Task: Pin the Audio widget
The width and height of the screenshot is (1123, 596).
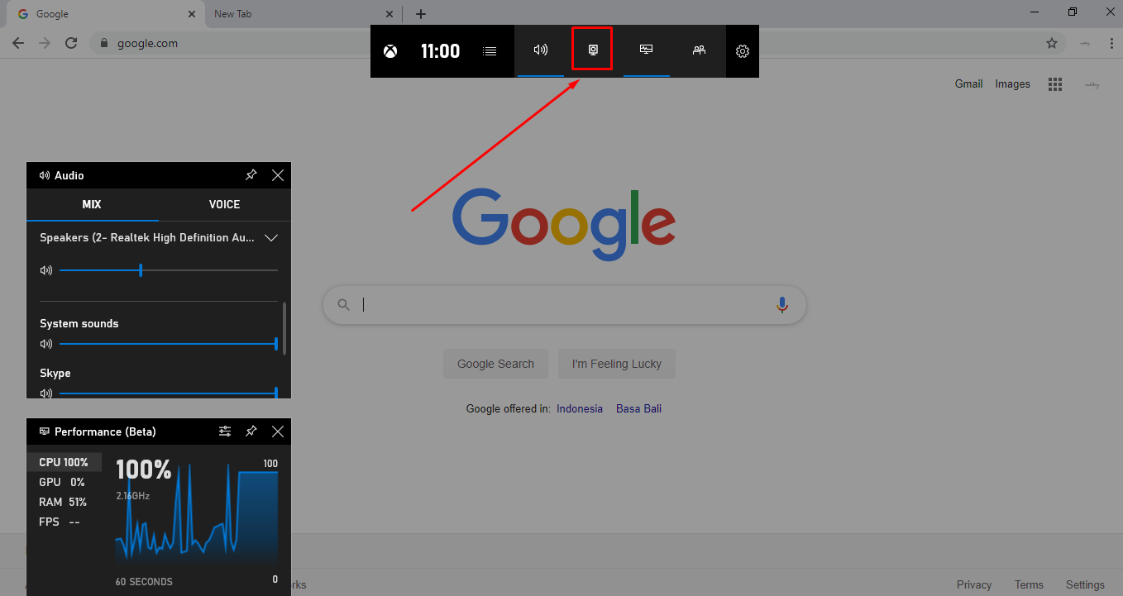Action: tap(251, 174)
